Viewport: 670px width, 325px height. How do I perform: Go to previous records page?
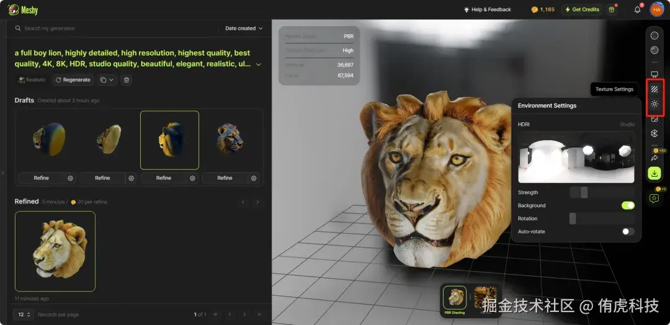pyautogui.click(x=230, y=314)
